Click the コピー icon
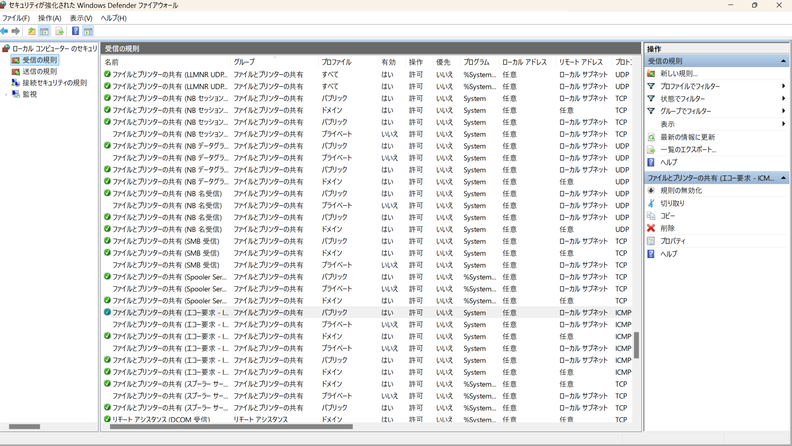Viewport: 792px width, 446px height. (651, 216)
